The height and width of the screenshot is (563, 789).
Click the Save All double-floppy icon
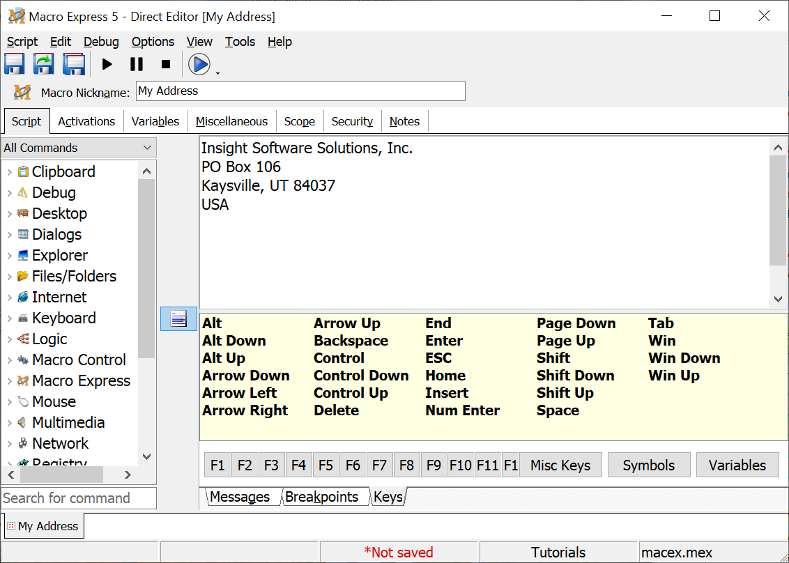coord(73,64)
